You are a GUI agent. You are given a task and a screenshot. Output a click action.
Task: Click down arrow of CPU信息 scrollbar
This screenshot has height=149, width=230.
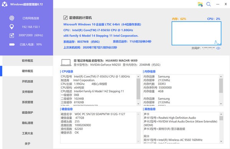pos(138,104)
